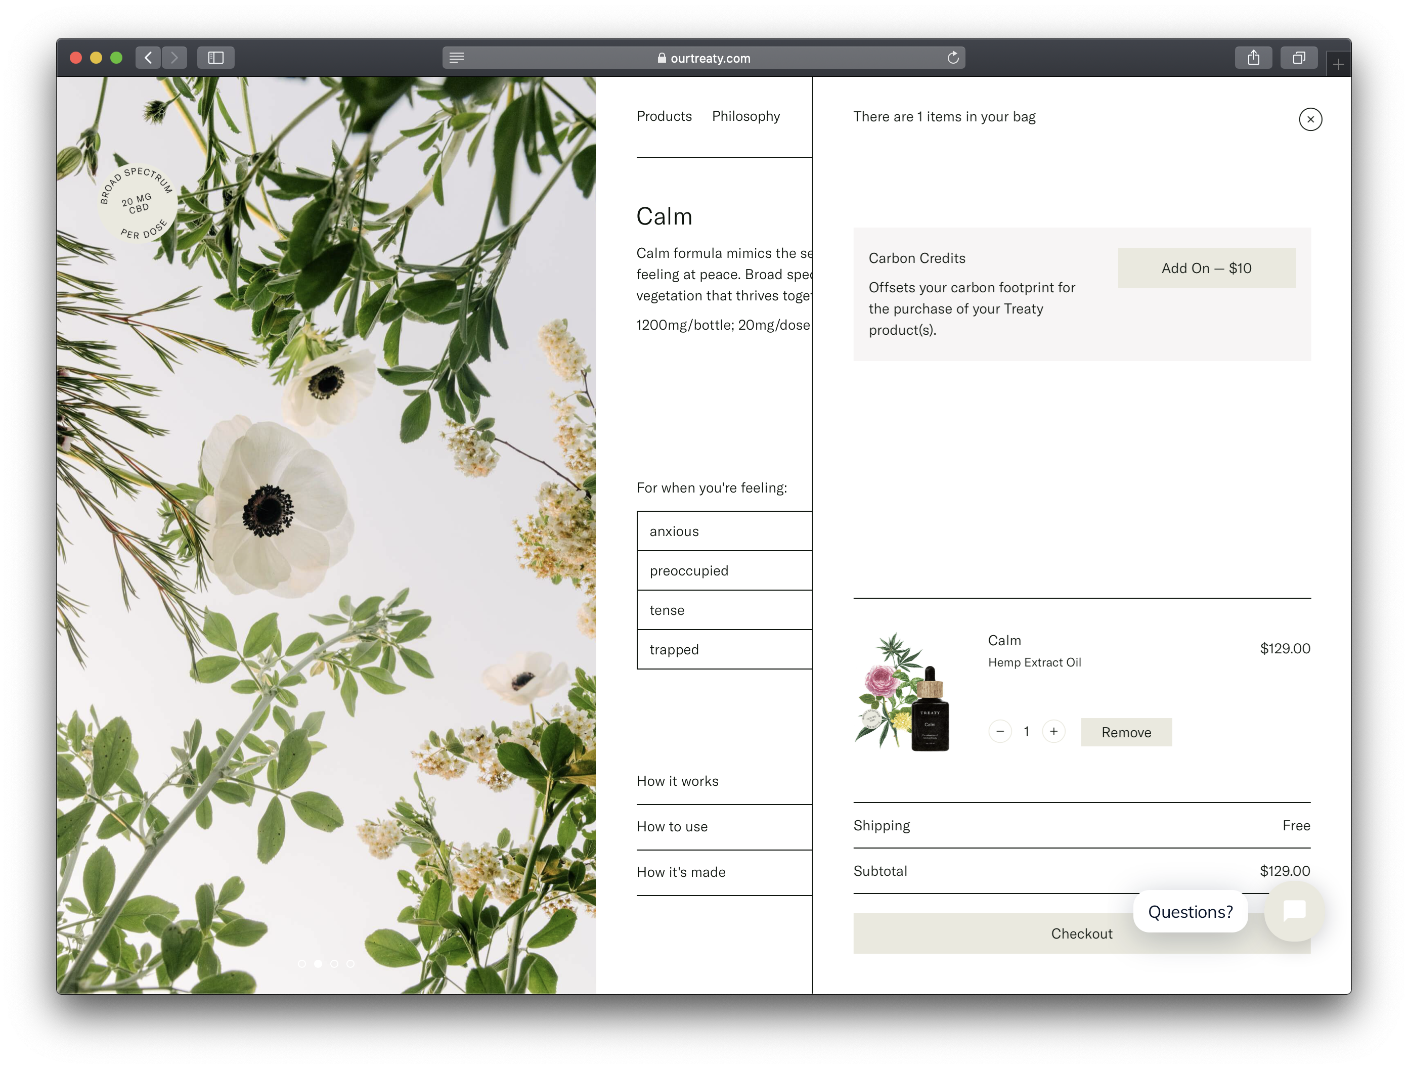Decrease Calm quantity with minus button

coord(1000,732)
